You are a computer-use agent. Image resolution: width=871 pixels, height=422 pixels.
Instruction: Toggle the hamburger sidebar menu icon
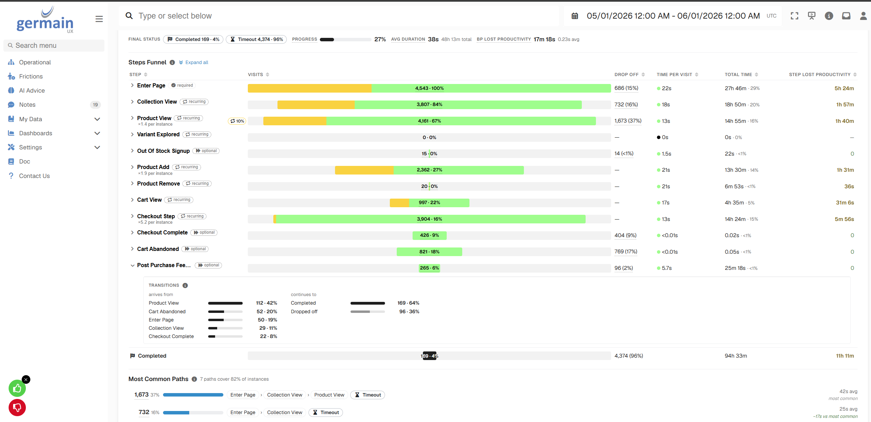[x=99, y=19]
